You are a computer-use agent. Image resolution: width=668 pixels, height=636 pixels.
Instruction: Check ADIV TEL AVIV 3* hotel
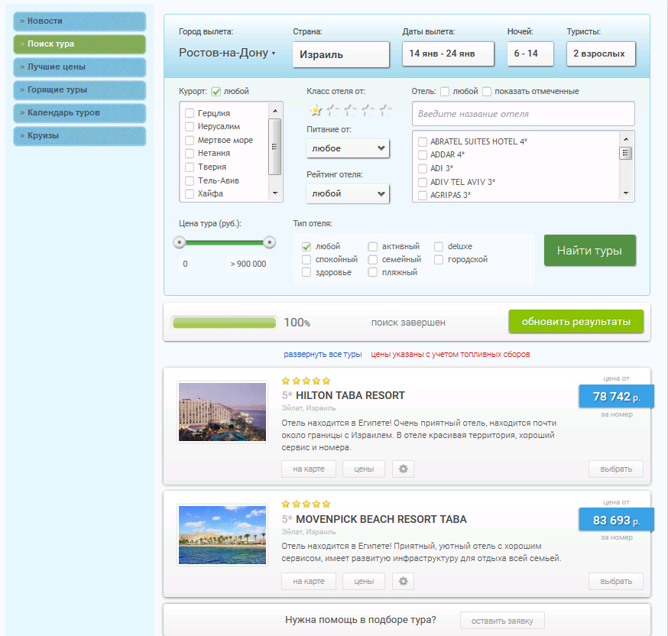pos(423,183)
